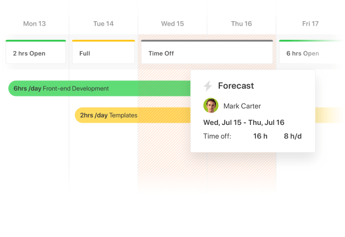
Task: Click the yellow bar segment right of popup
Action: [x=329, y=115]
